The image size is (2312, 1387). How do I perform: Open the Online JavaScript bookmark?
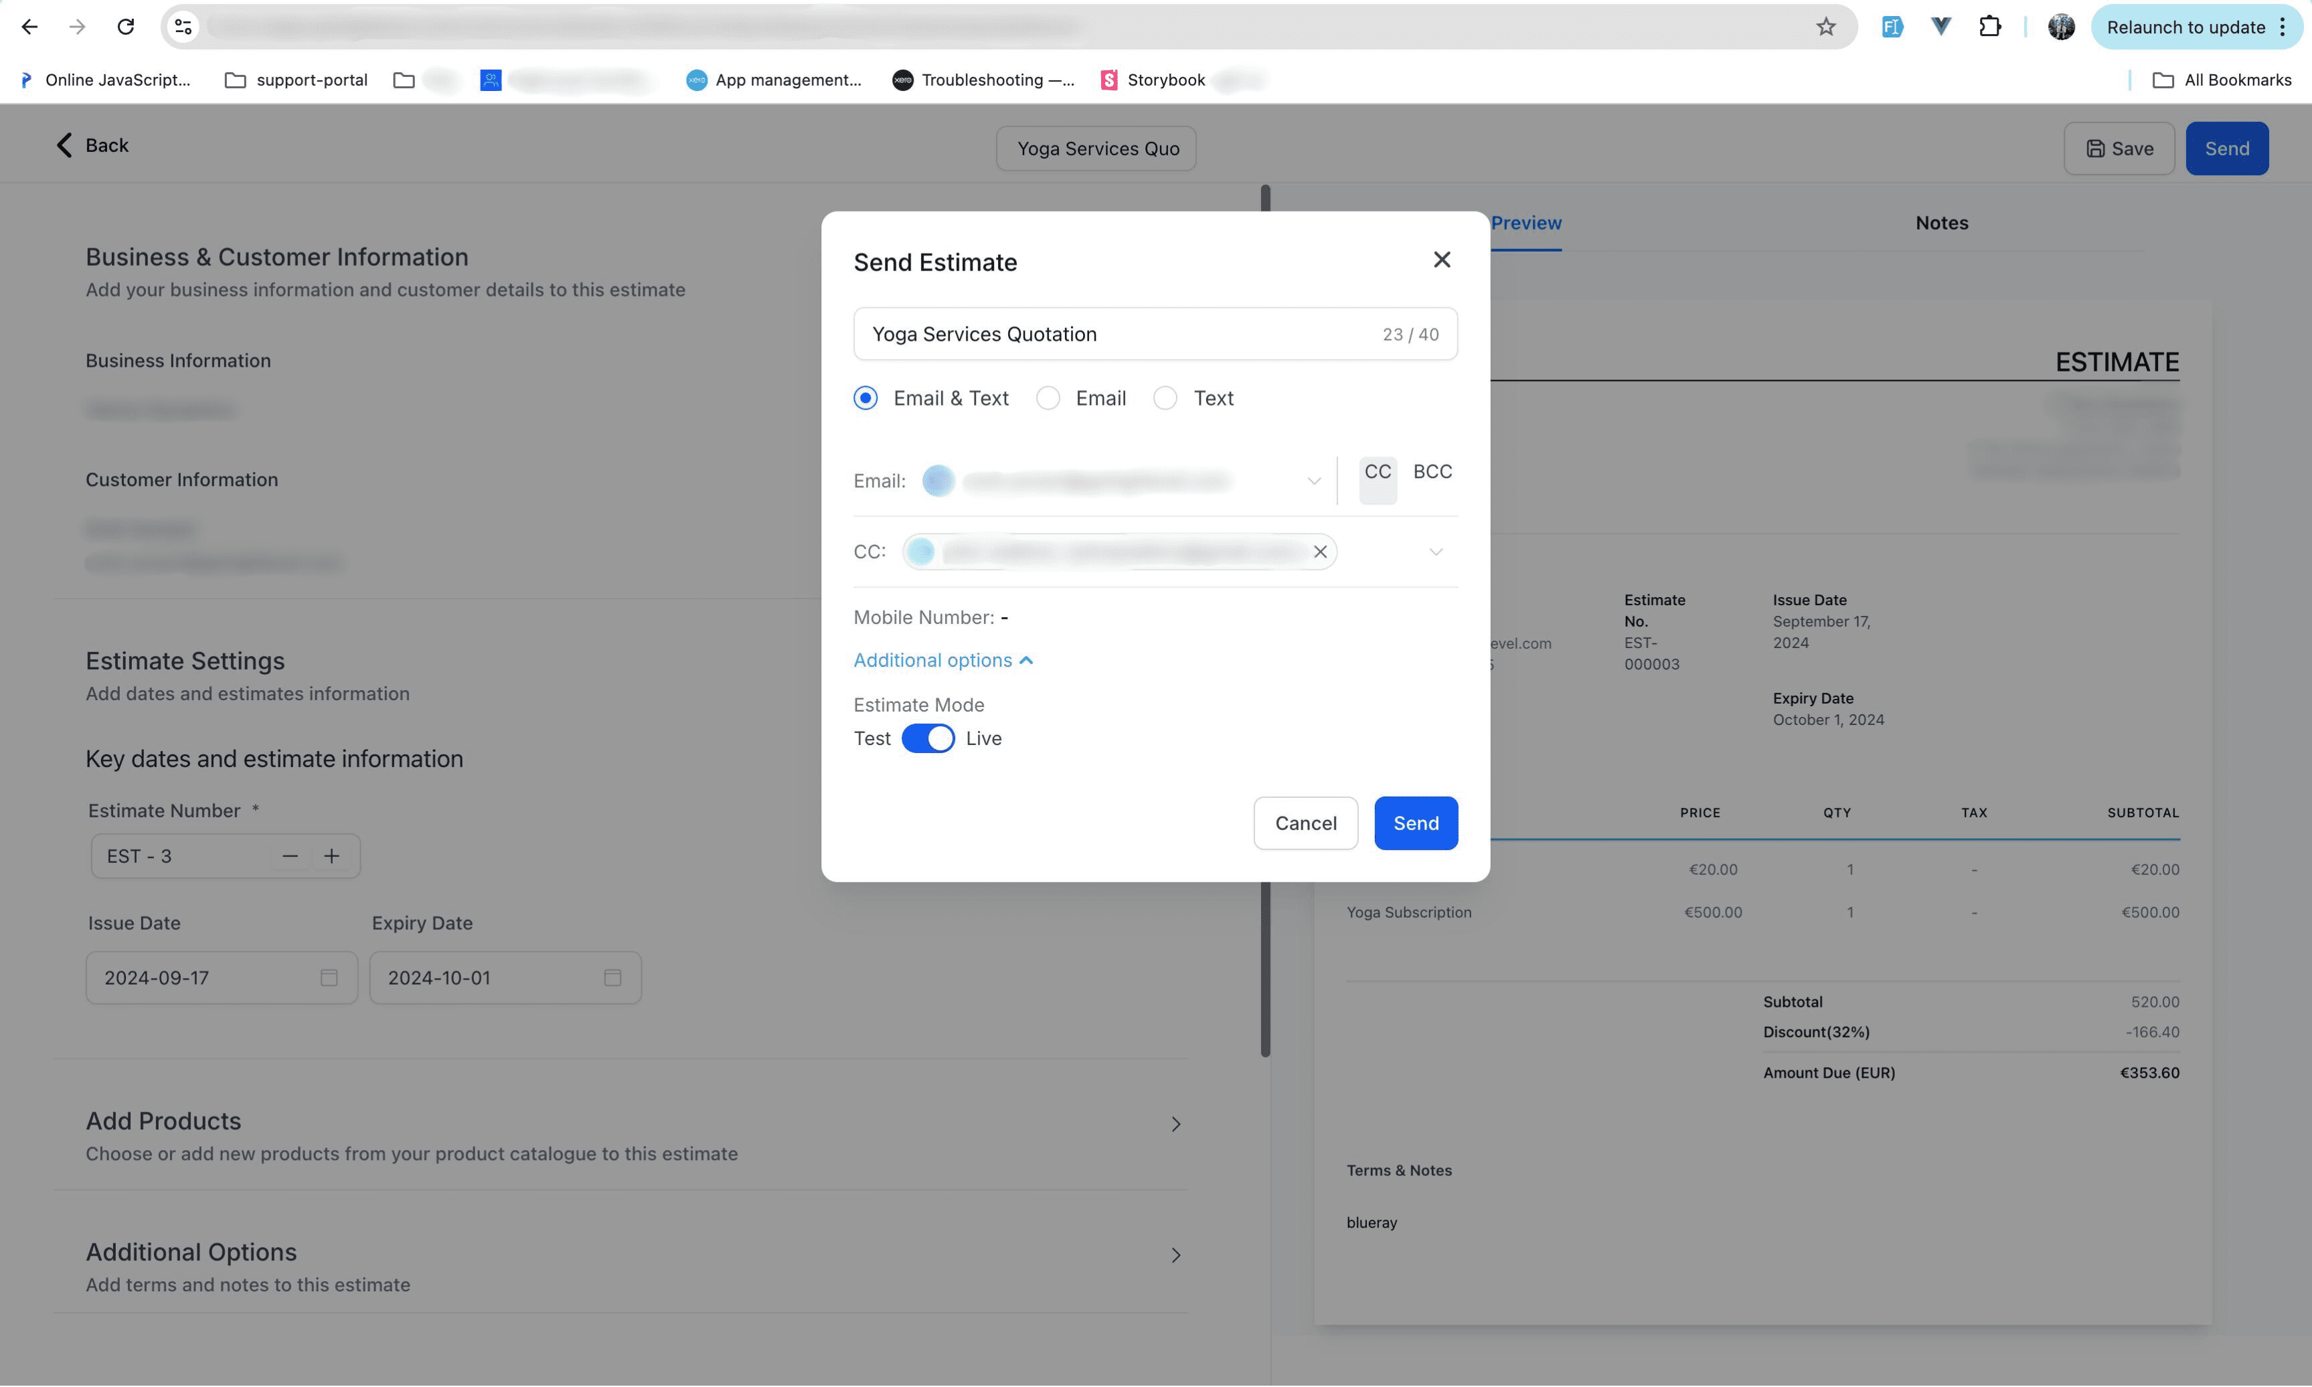click(104, 80)
